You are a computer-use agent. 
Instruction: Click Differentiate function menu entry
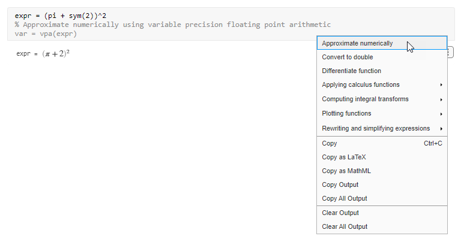click(x=352, y=71)
